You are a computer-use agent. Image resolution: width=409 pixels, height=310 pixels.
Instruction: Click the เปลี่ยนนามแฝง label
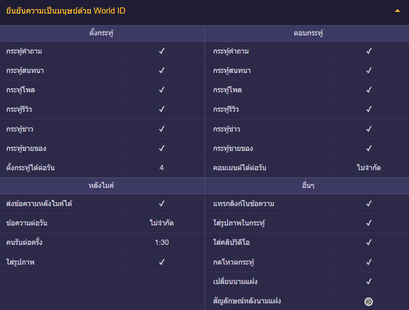tap(235, 282)
